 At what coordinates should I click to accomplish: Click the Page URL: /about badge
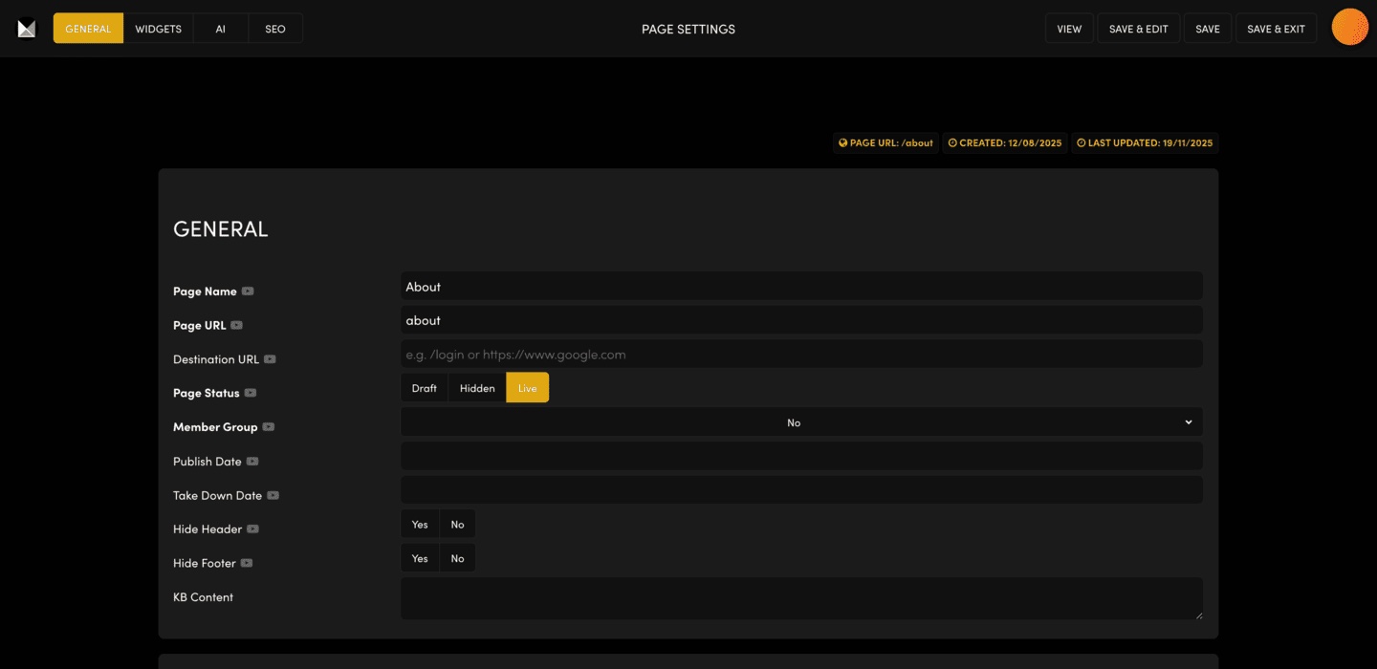tap(885, 143)
